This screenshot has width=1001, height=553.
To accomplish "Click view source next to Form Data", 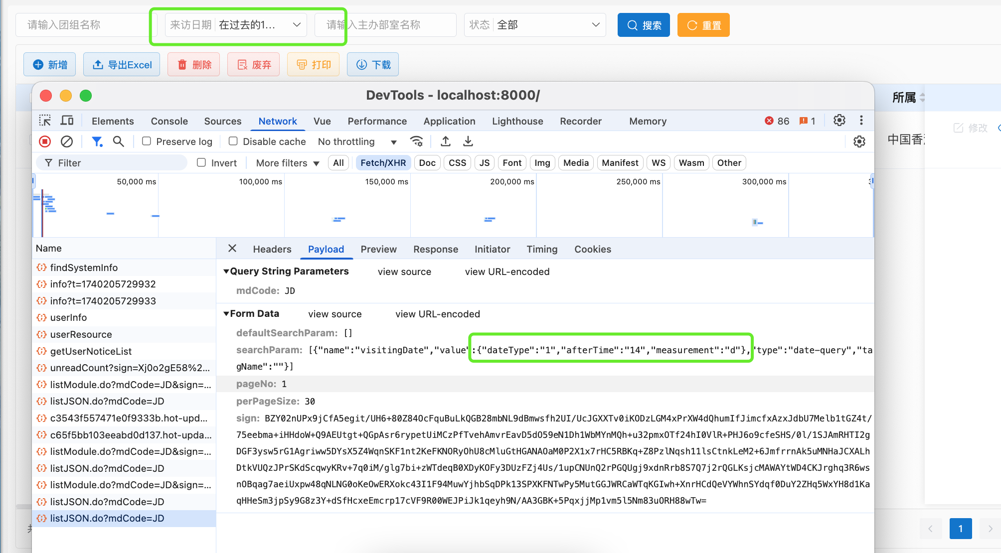I will click(x=335, y=314).
